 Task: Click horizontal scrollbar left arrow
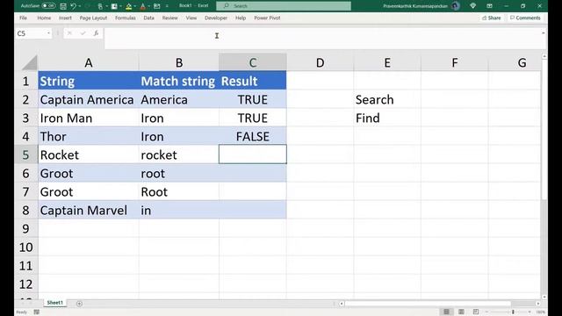(342, 304)
